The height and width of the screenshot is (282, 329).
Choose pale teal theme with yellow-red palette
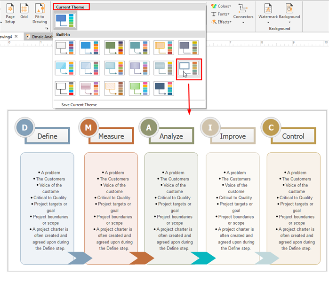pyautogui.click(x=114, y=68)
